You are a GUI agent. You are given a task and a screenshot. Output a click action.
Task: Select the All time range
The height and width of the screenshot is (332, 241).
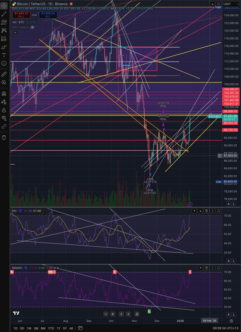pos(71,328)
